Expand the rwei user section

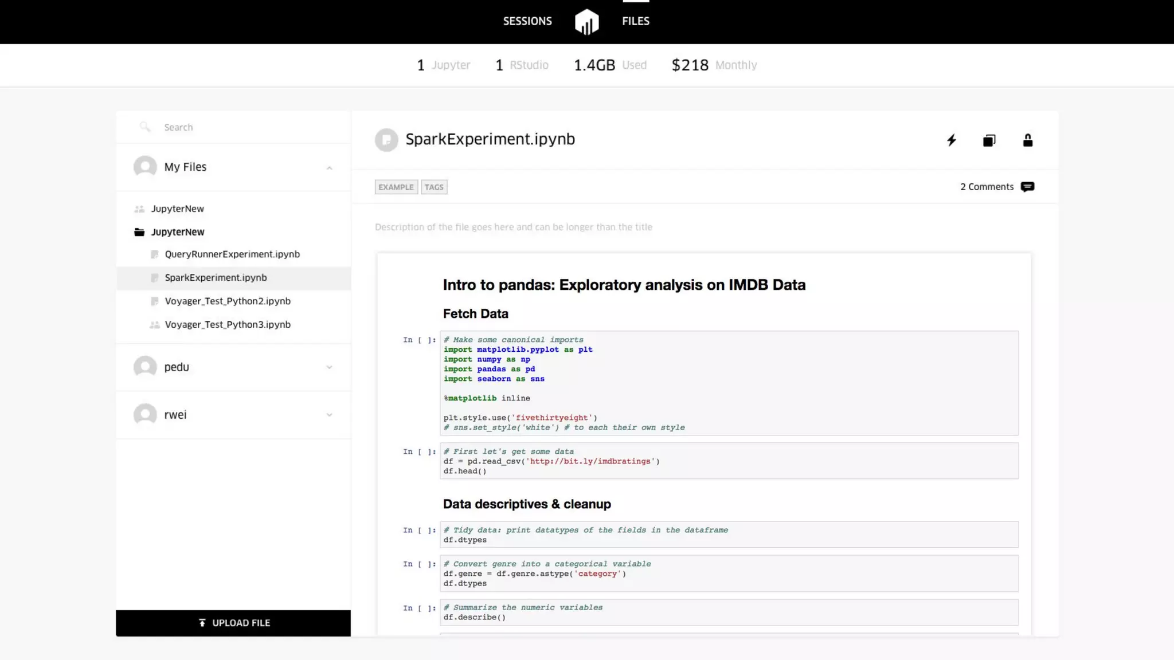coord(329,415)
